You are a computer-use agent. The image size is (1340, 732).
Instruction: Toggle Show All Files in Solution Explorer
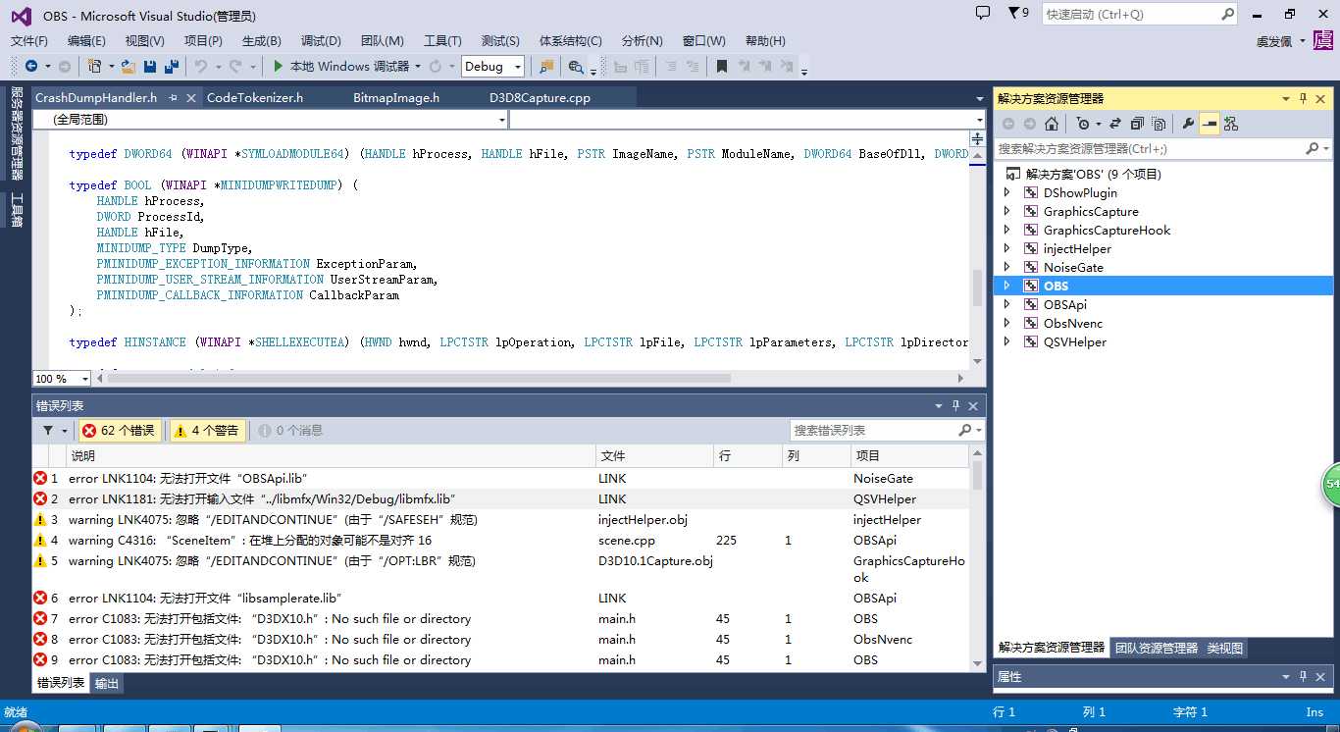[1159, 124]
